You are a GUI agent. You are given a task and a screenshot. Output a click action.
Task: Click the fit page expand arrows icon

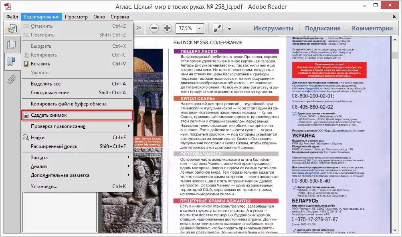[217, 28]
